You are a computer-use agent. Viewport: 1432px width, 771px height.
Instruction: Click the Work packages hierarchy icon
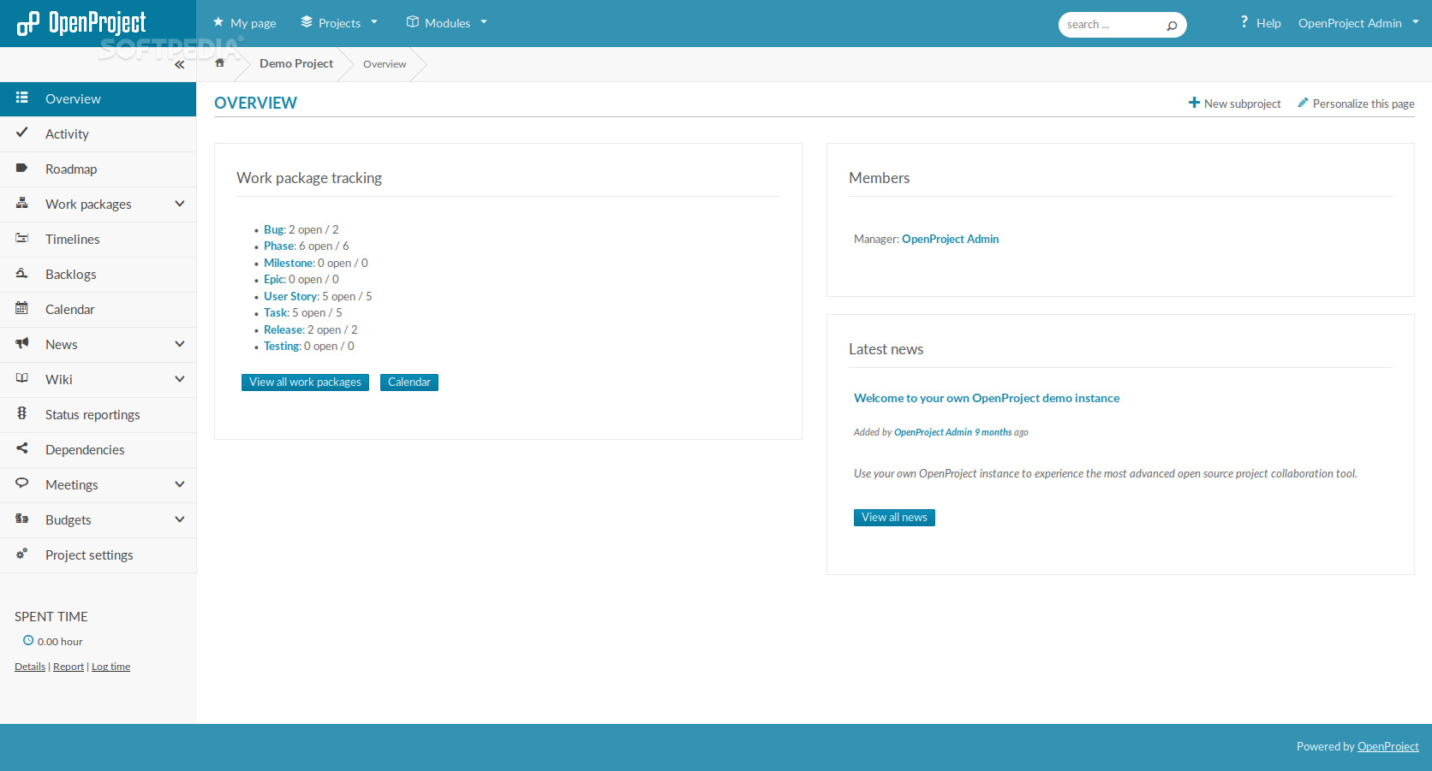pyautogui.click(x=22, y=204)
